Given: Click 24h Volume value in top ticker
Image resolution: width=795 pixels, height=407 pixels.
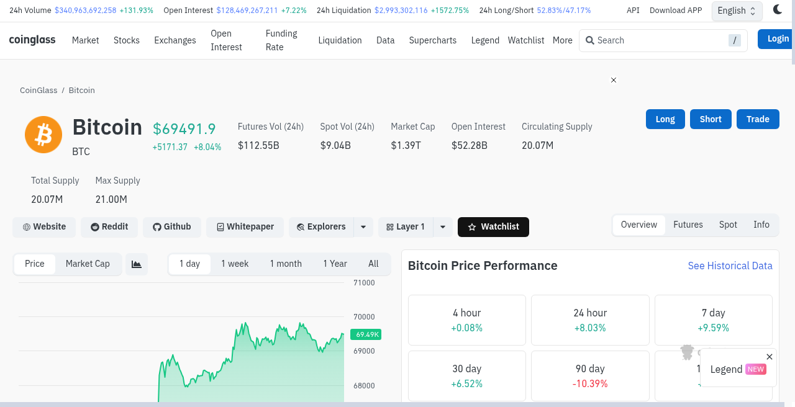Looking at the screenshot, I should pyautogui.click(x=85, y=11).
